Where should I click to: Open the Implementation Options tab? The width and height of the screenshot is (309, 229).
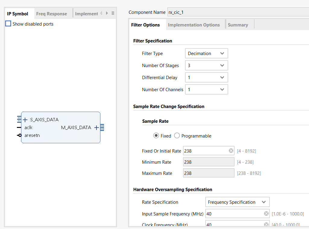coord(194,25)
